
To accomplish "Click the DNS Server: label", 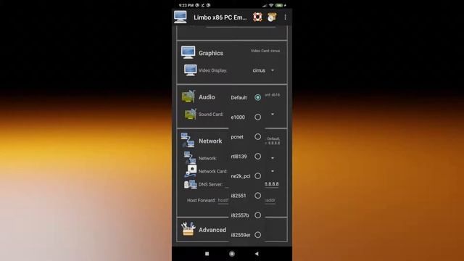I will [210, 184].
